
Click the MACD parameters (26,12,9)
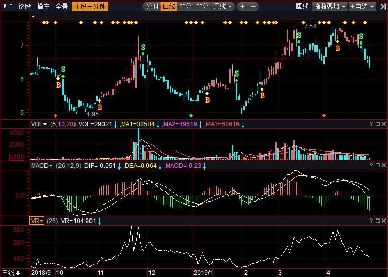tap(68, 166)
